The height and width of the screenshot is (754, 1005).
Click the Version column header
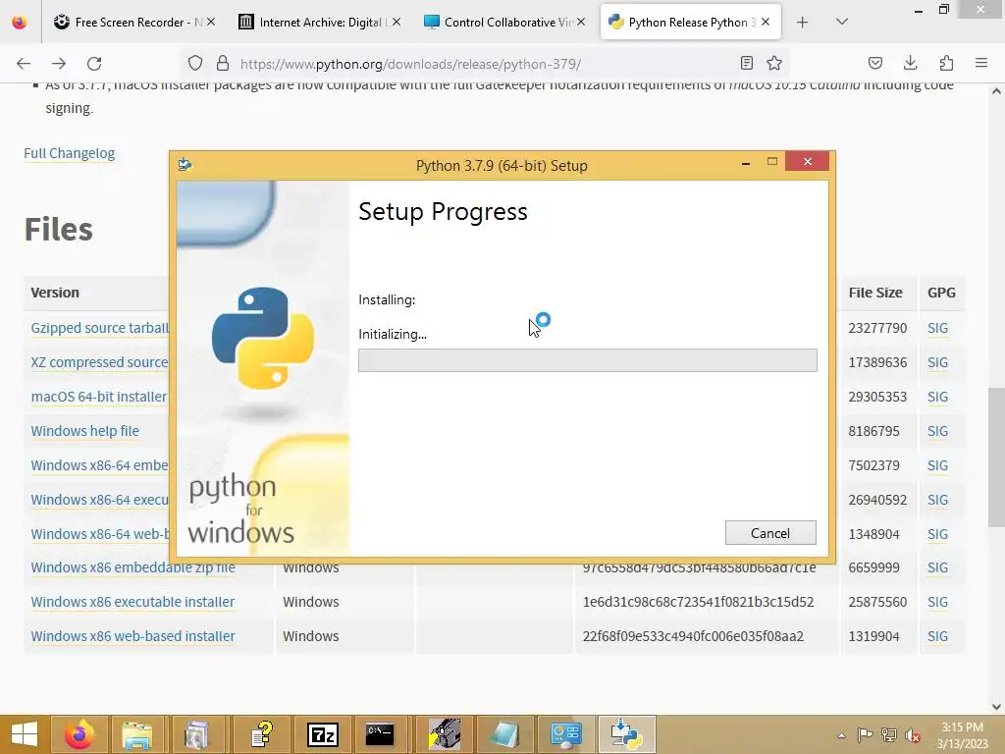[x=55, y=293]
